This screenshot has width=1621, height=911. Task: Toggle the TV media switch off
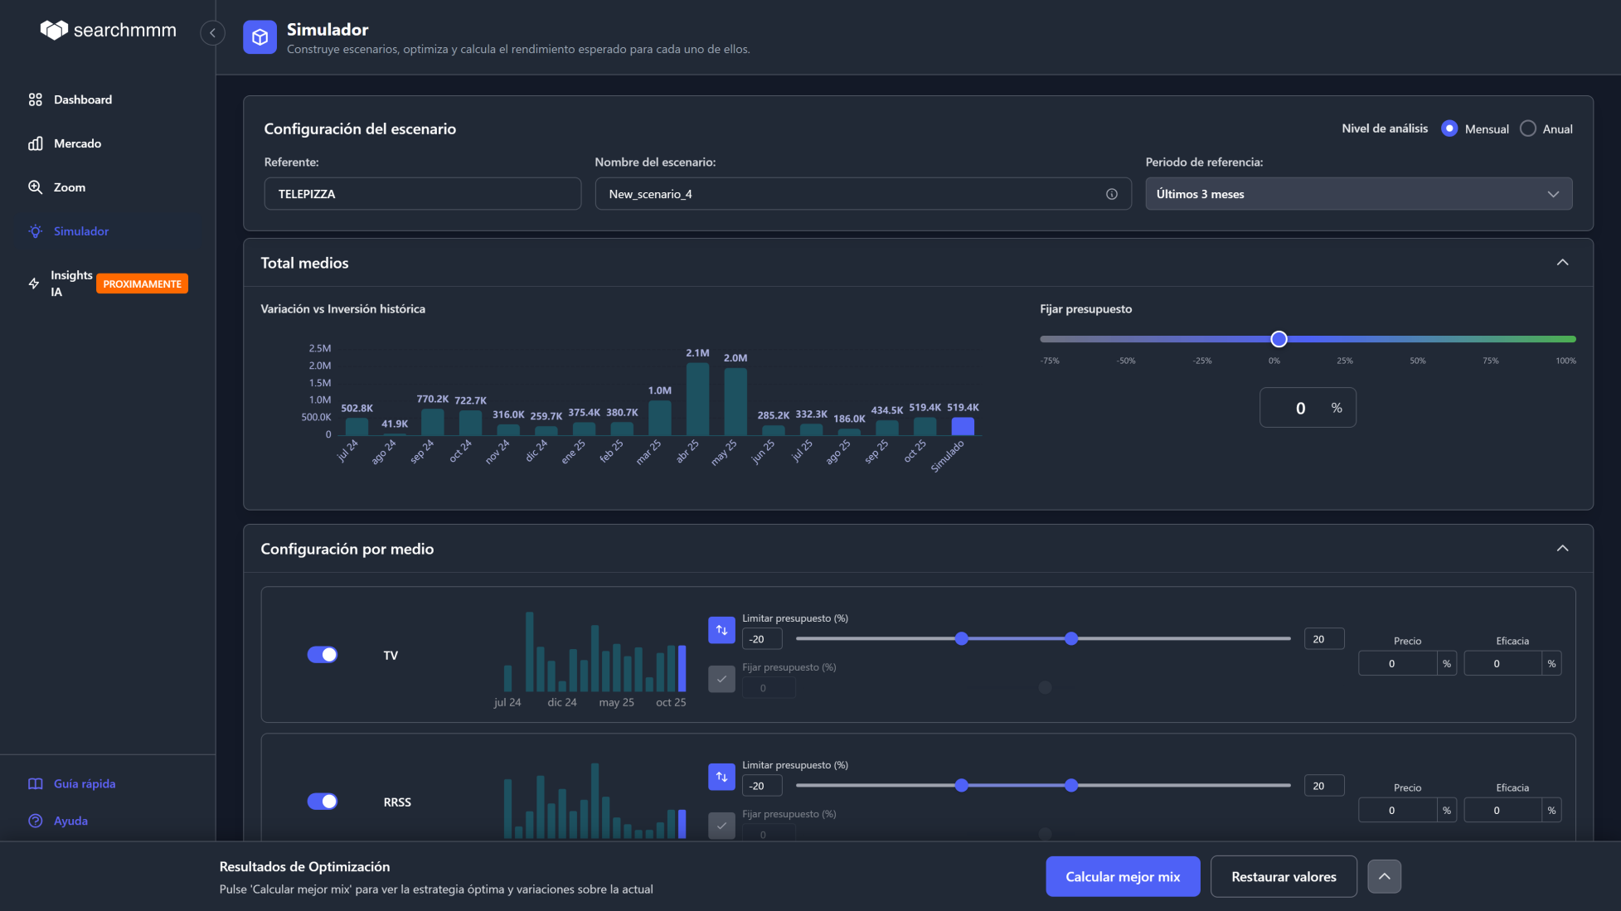pos(323,655)
